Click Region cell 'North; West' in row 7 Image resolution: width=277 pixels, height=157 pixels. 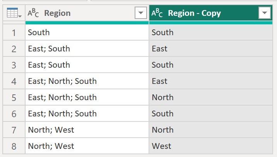point(87,130)
